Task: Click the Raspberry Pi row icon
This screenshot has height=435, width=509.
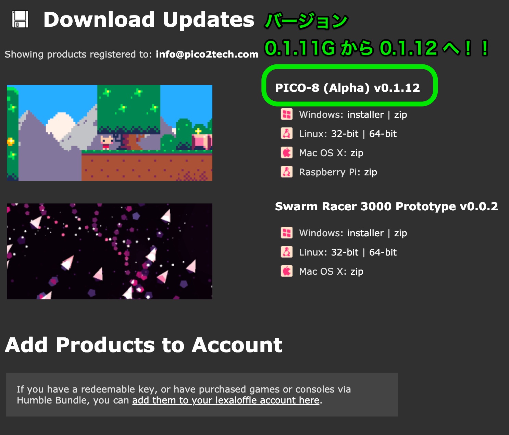Action: point(287,172)
